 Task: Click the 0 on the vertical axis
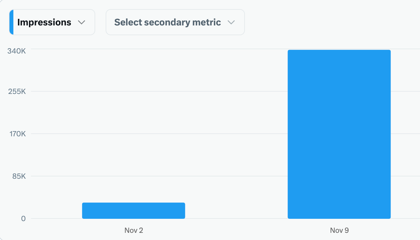[22, 219]
